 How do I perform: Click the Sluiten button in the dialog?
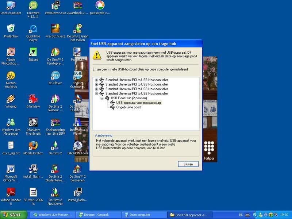188,164
